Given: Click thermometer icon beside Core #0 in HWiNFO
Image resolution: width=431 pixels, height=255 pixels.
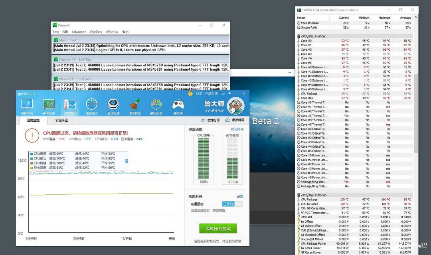Looking at the screenshot, I should point(298,41).
